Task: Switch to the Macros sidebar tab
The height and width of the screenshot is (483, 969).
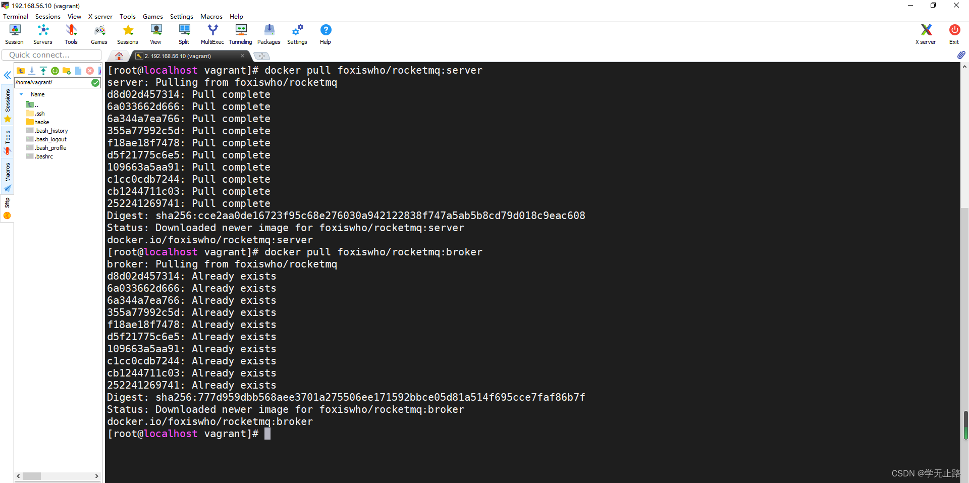Action: click(8, 177)
